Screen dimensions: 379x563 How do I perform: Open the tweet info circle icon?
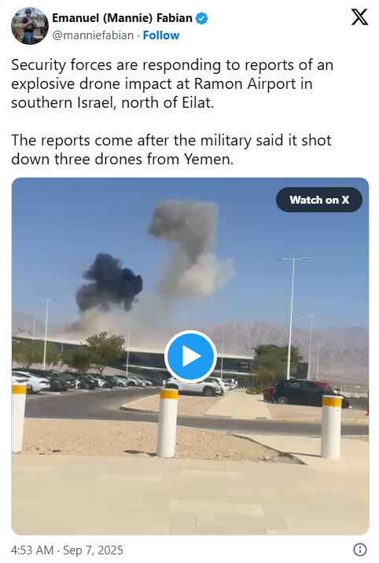(x=360, y=550)
